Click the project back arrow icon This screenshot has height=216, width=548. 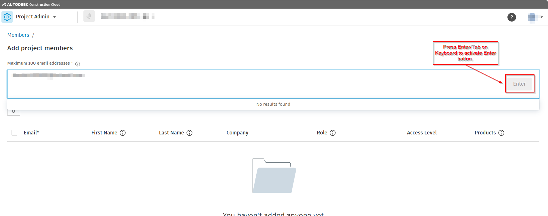pyautogui.click(x=89, y=16)
